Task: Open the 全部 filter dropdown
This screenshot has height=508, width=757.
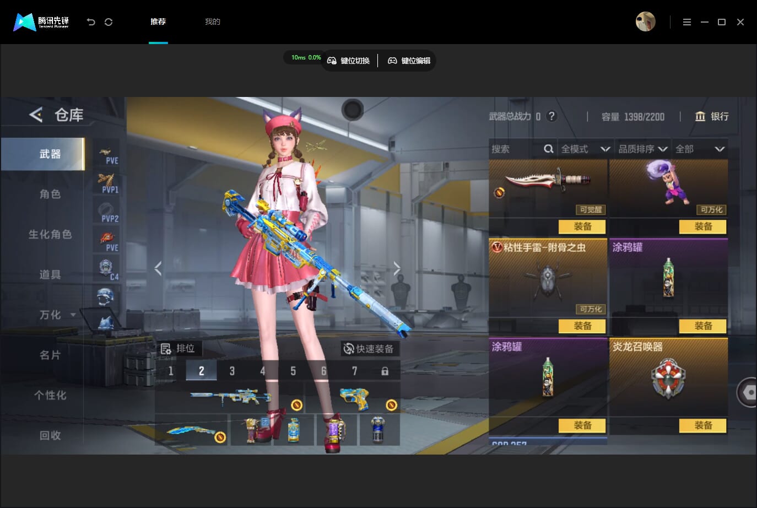Action: [700, 149]
